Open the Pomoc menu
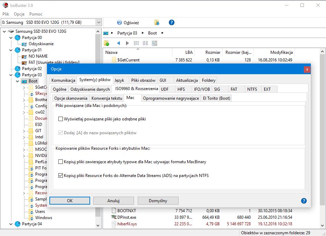326x236 pixels. pyautogui.click(x=36, y=14)
